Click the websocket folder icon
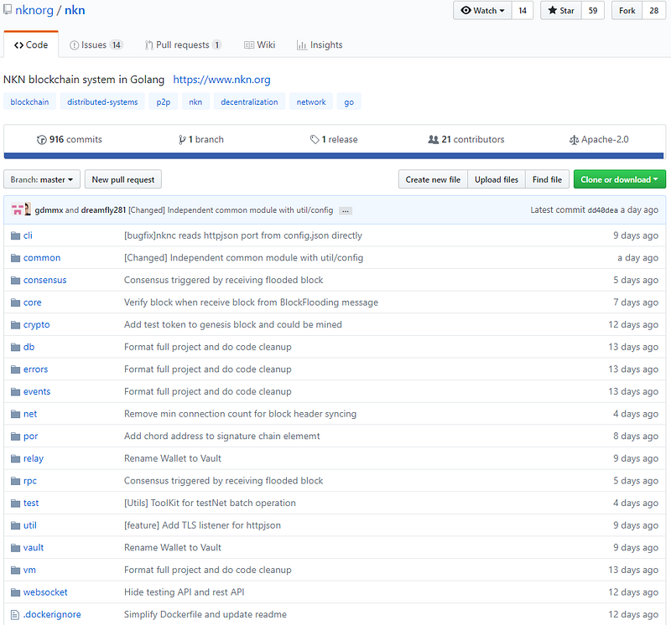This screenshot has width=671, height=625. [15, 592]
